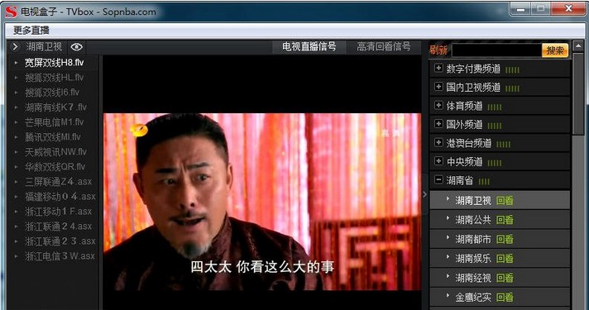Click the channel list scrollbar thumb
This screenshot has width=589, height=310.
(x=578, y=93)
